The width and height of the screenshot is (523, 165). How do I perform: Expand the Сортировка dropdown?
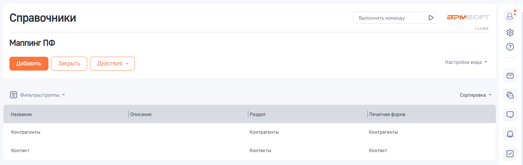[x=475, y=95]
